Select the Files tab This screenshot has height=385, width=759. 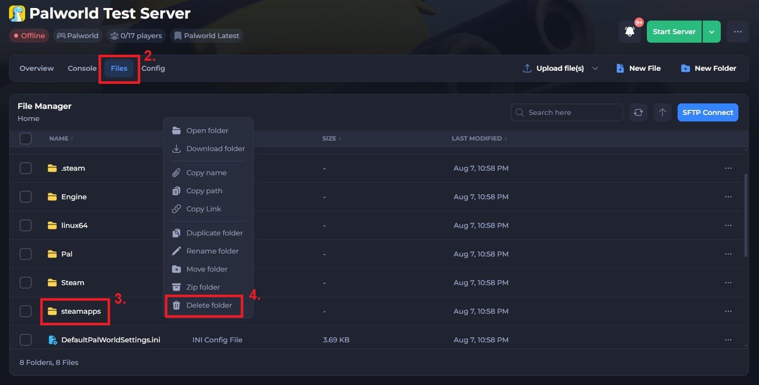[x=119, y=68]
